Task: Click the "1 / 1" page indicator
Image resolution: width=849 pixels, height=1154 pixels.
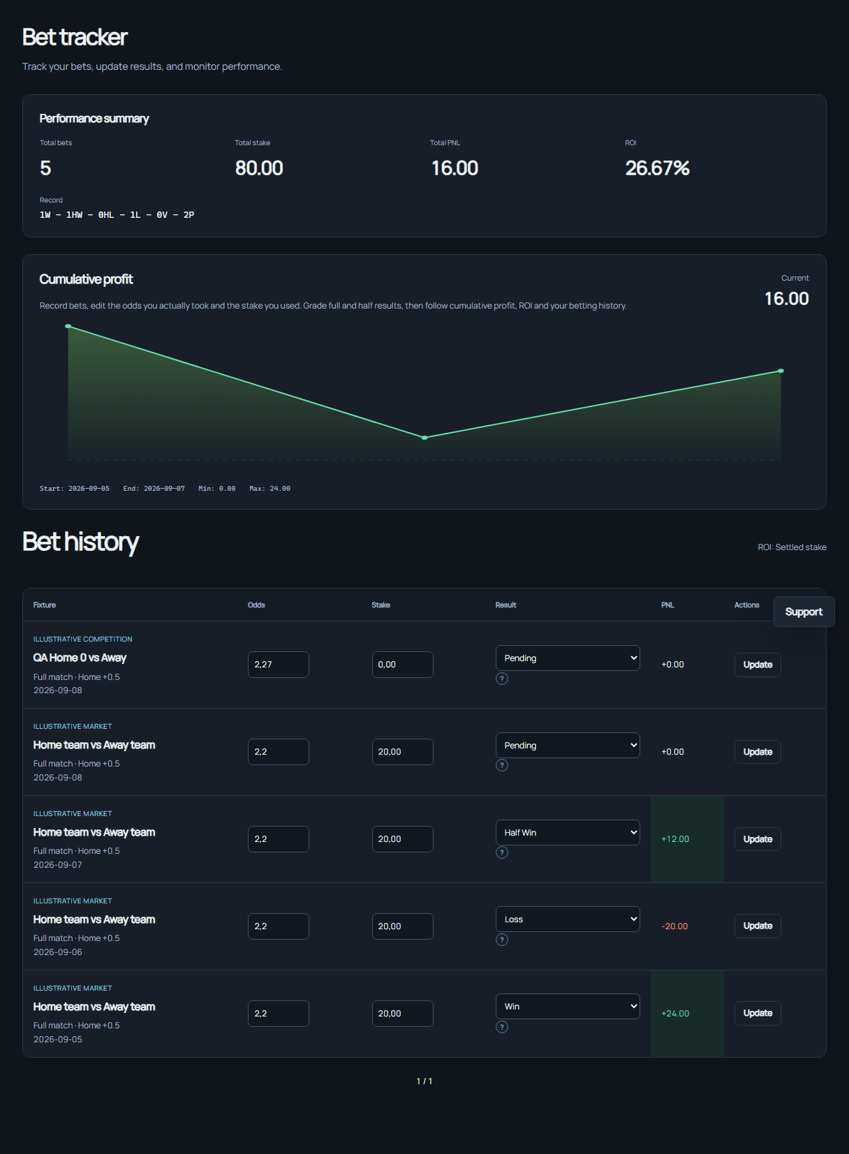Action: 424,1081
